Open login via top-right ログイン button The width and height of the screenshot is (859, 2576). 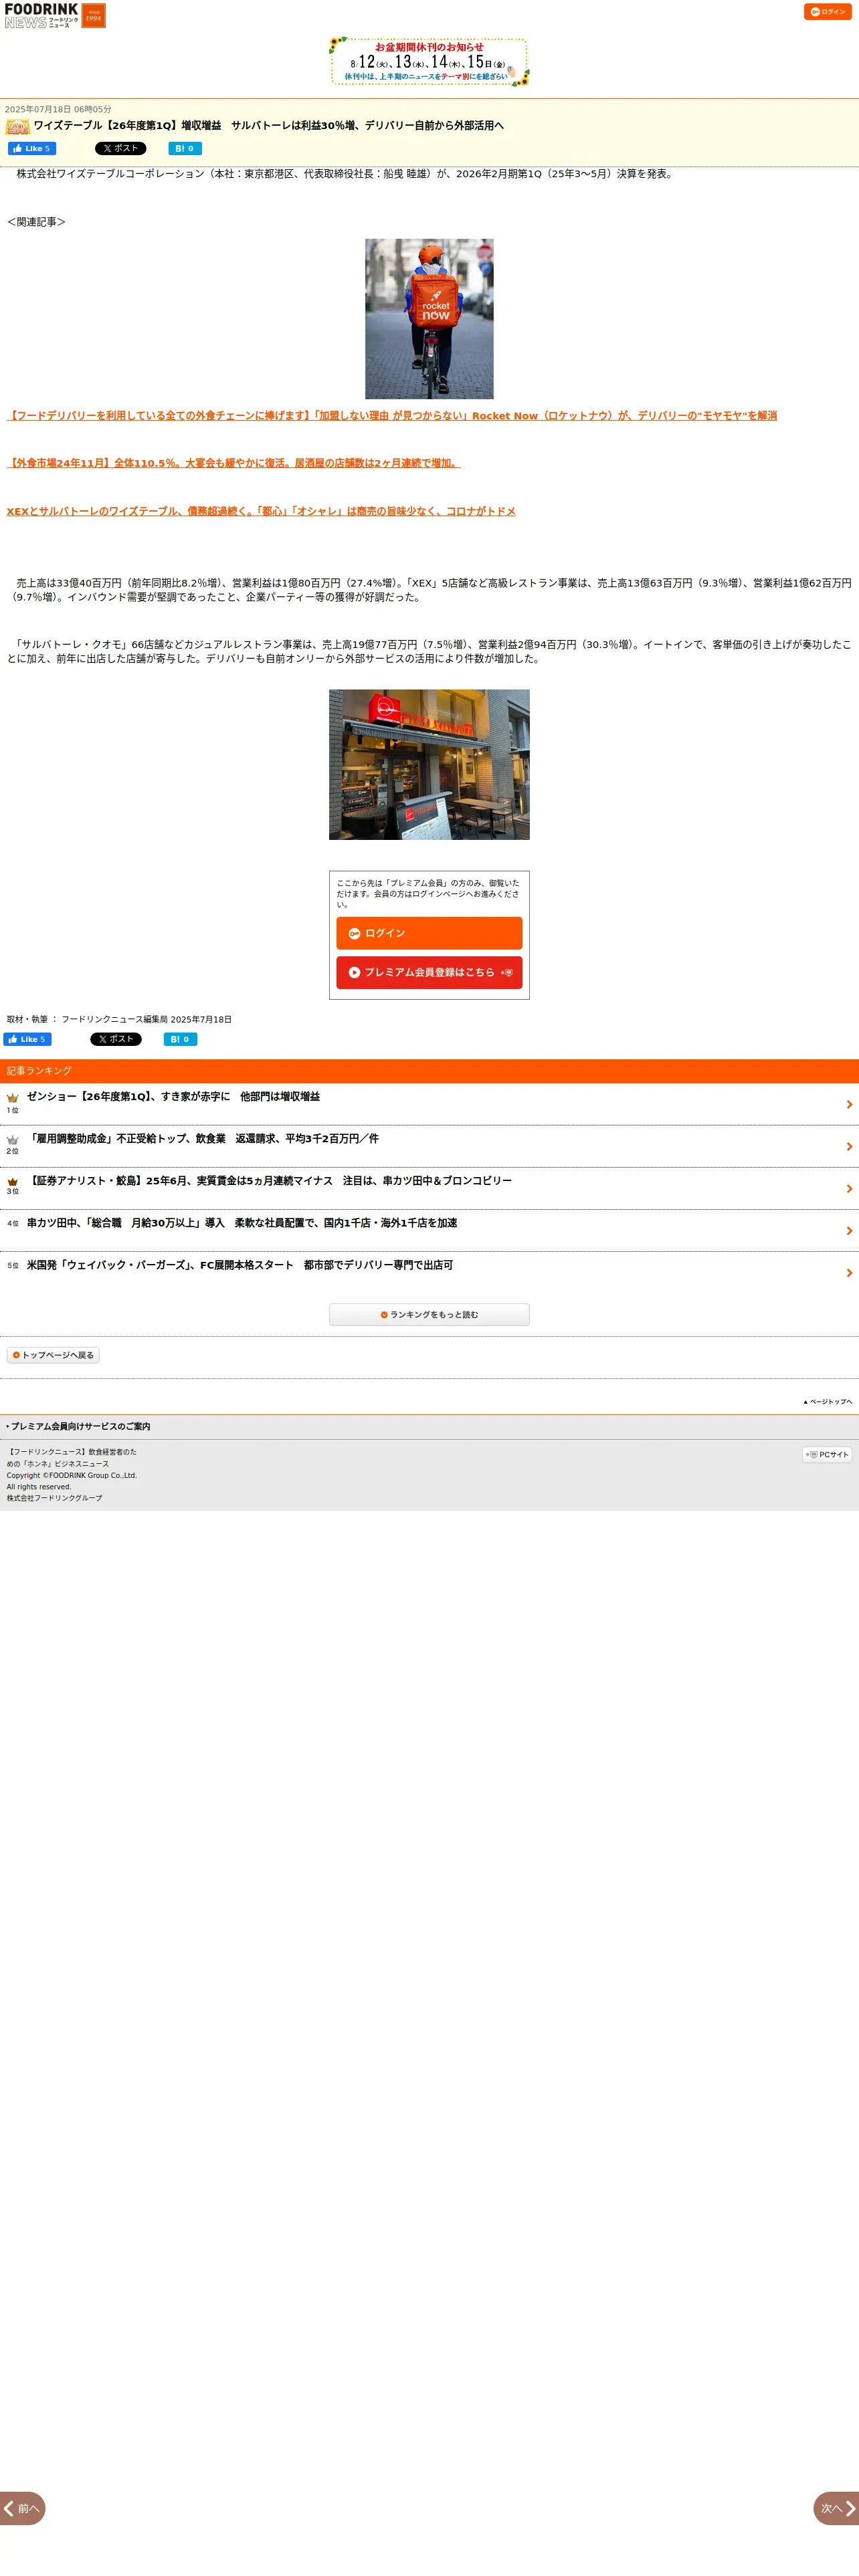click(827, 12)
